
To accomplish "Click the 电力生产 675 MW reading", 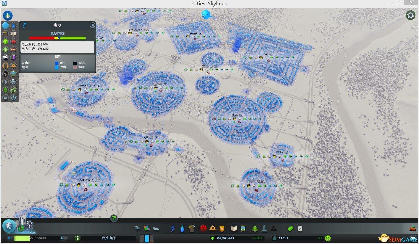I will tap(35, 49).
